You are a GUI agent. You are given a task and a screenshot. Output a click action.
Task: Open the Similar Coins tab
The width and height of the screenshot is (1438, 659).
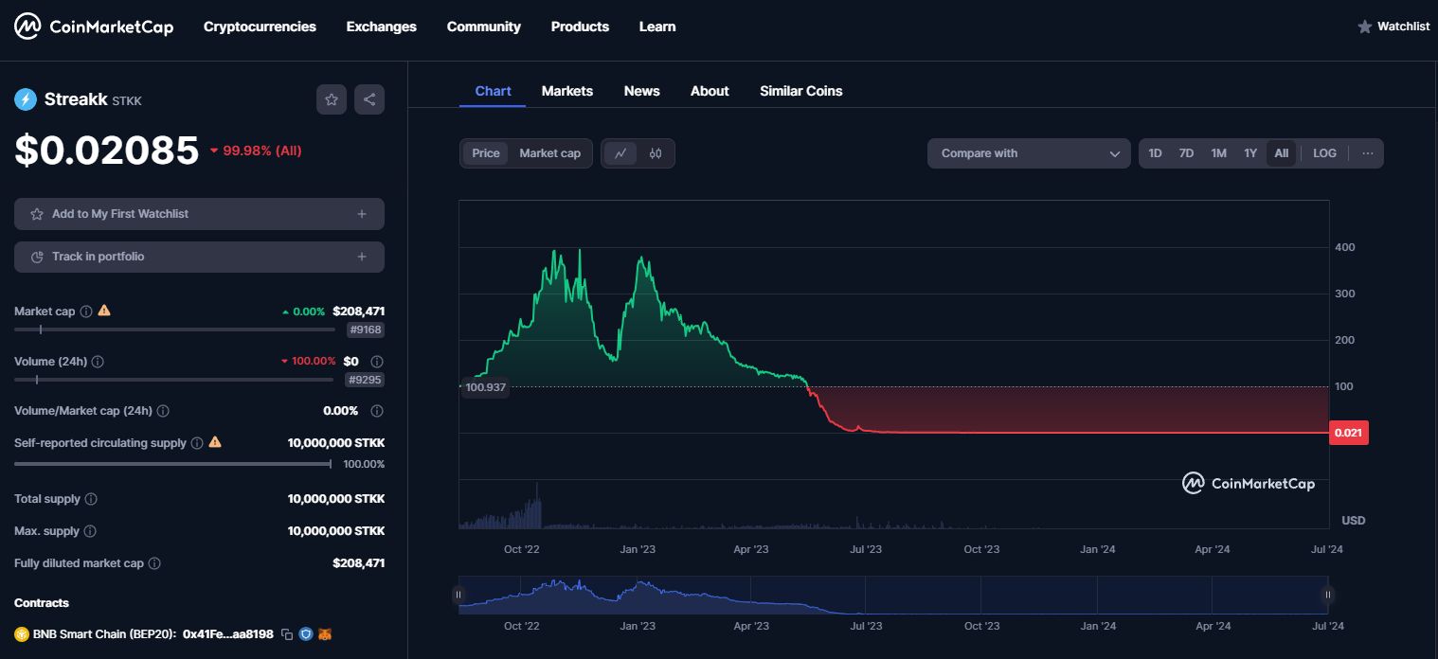[800, 91]
